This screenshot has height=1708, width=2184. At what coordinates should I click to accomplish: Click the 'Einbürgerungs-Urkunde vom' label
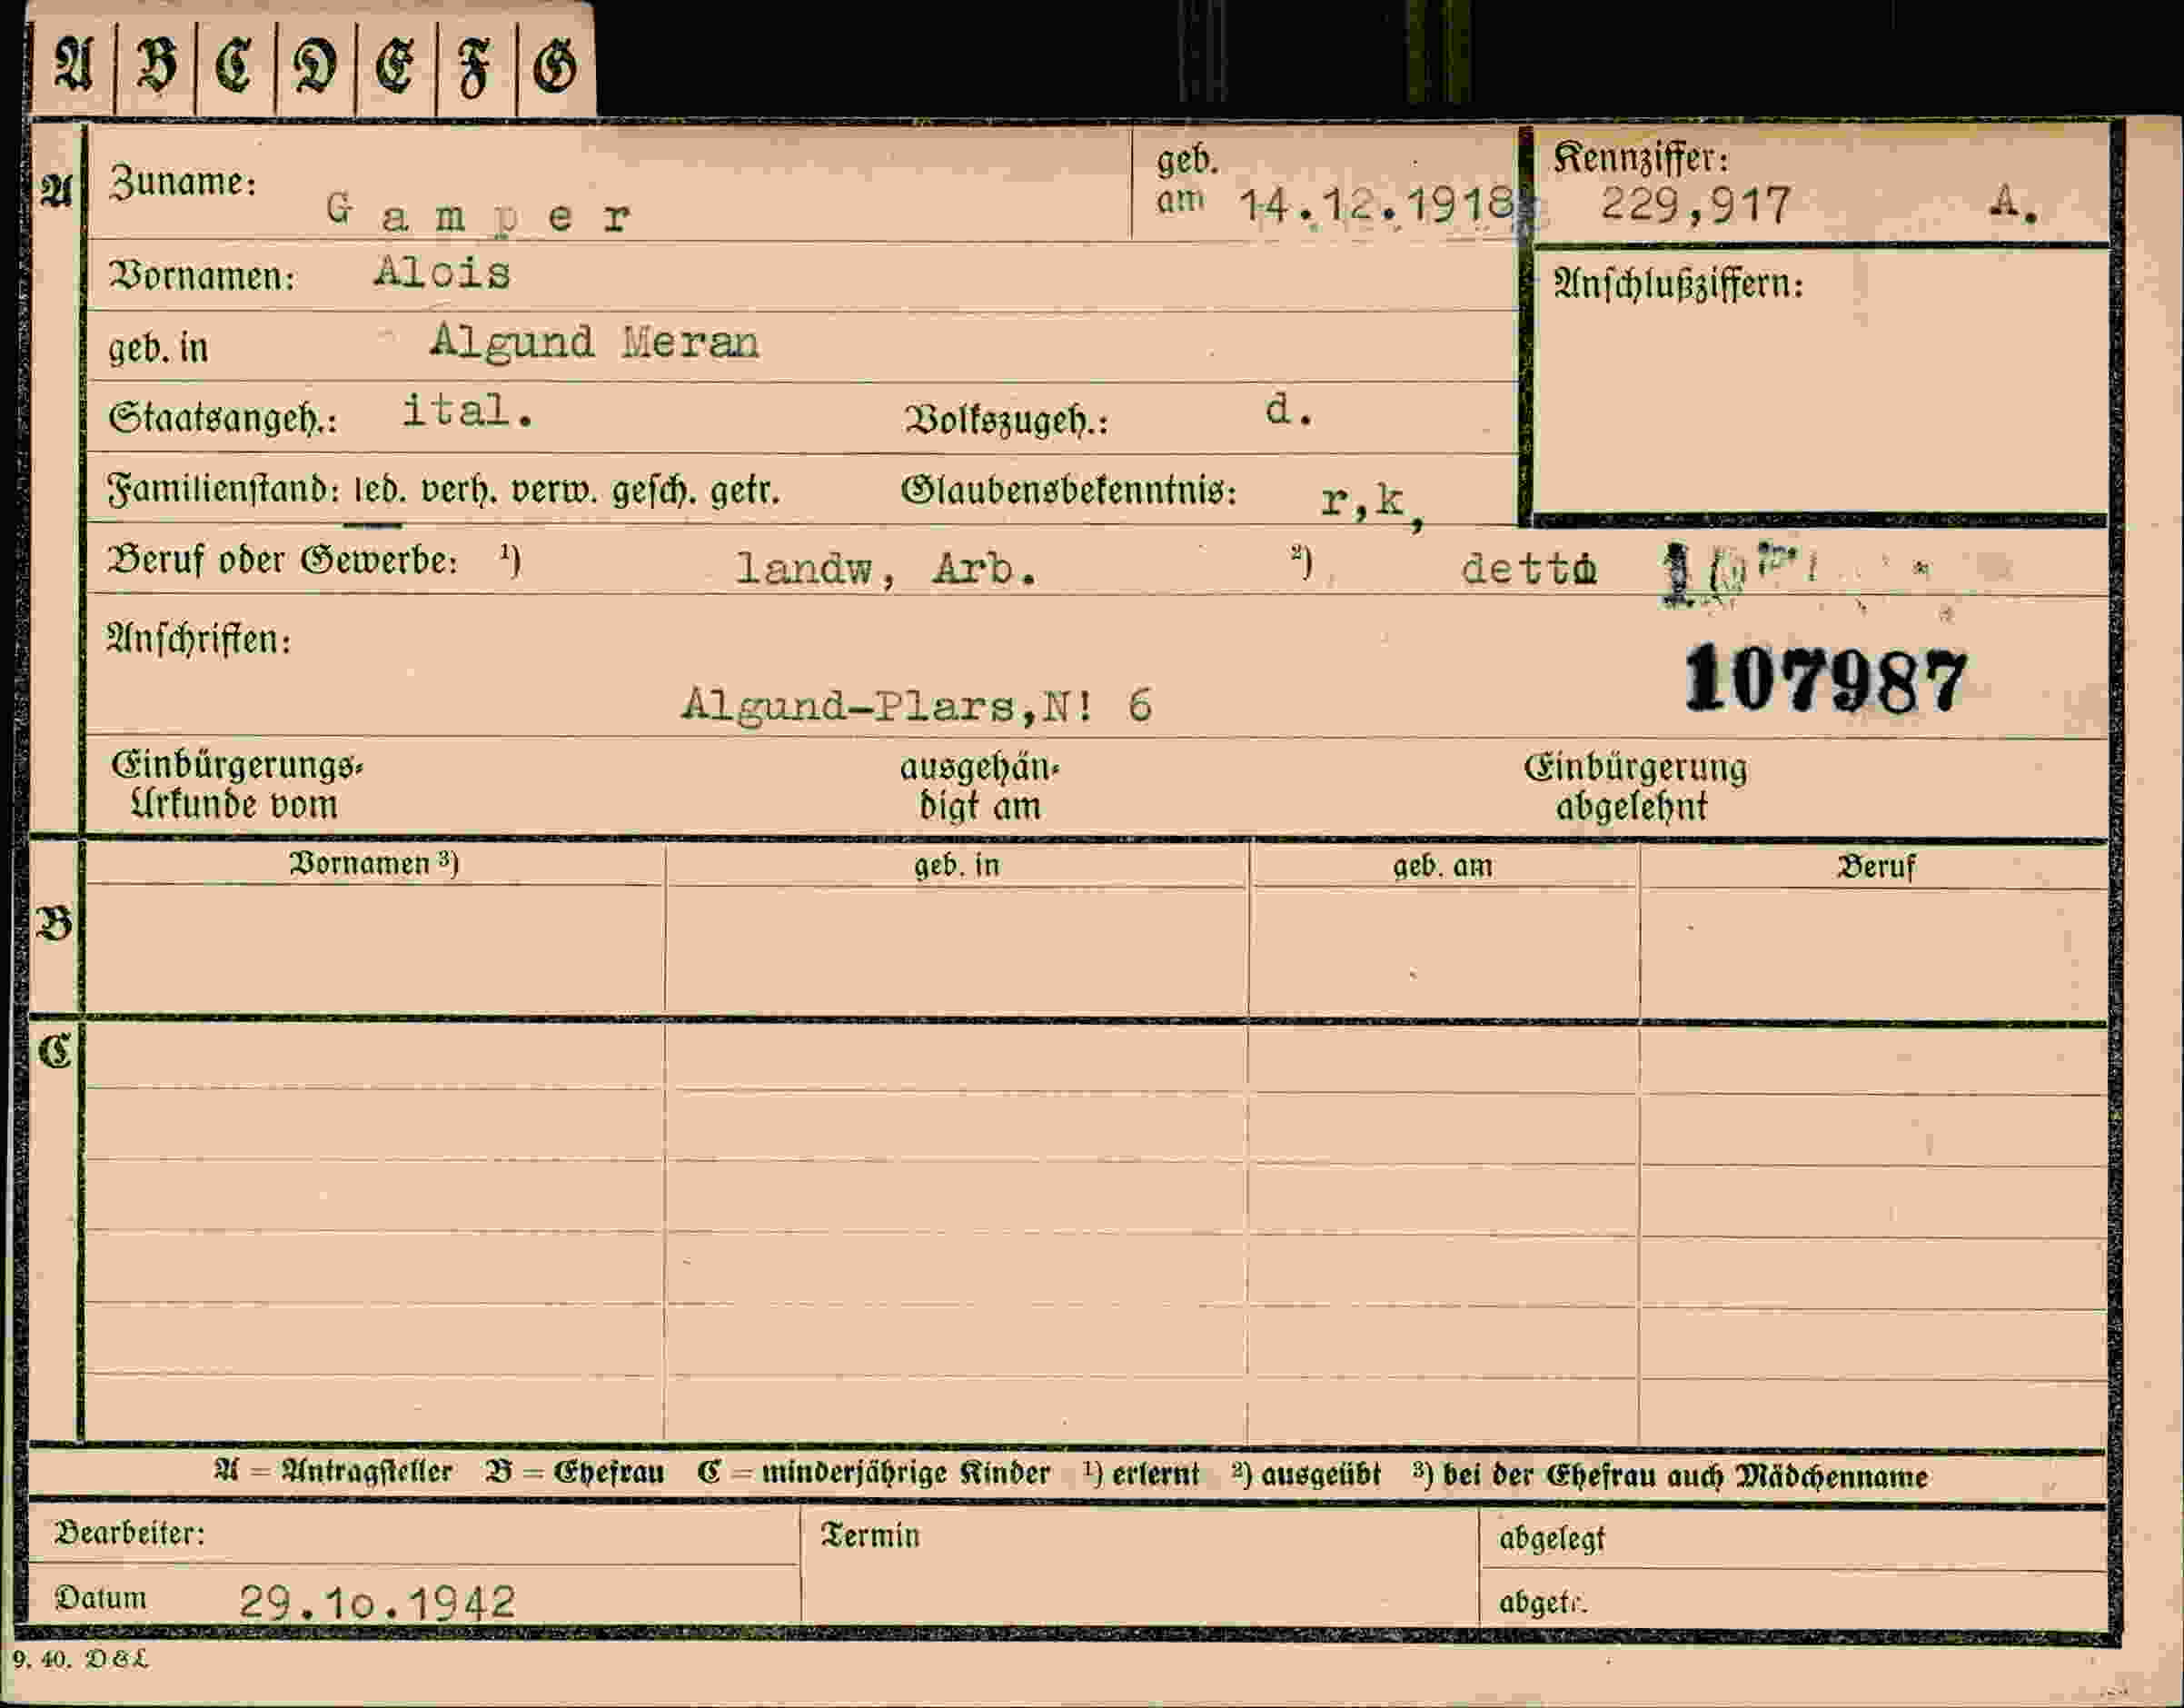pyautogui.click(x=237, y=785)
